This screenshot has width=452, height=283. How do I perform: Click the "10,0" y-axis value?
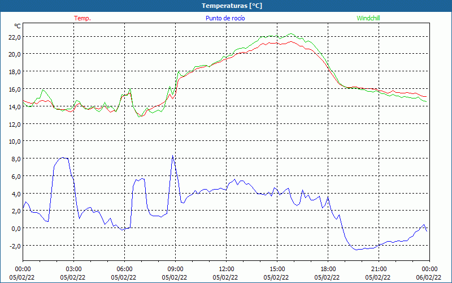click(x=15, y=141)
